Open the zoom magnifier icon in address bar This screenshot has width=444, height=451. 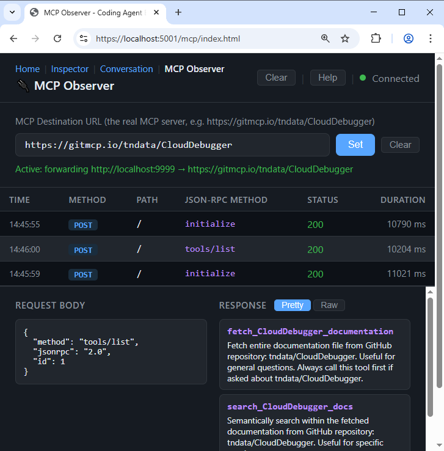[325, 38]
